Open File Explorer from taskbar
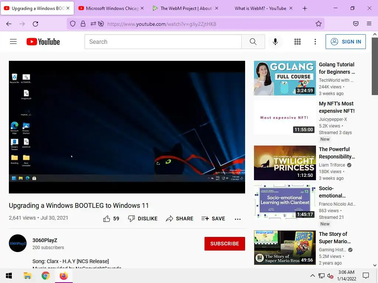Image resolution: width=378 pixels, height=283 pixels. (x=27, y=276)
